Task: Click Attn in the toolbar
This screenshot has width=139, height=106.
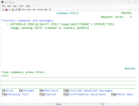Action: (x=34, y=9)
